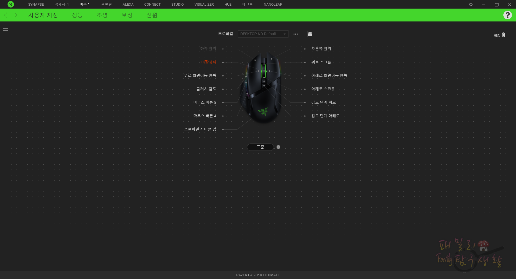This screenshot has width=516, height=279.
Task: Edit the 오른쪽 클릭 assignment
Action: coord(321,49)
